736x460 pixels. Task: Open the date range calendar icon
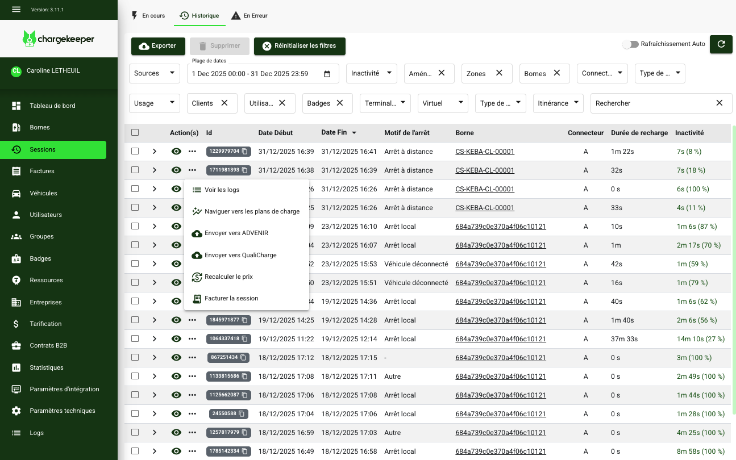327,74
